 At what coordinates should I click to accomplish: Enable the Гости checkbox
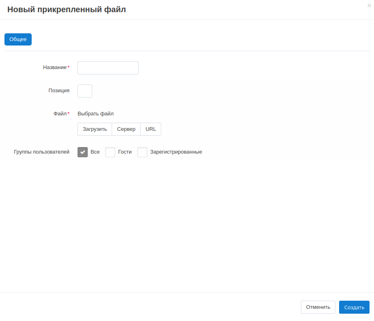pyautogui.click(x=110, y=152)
